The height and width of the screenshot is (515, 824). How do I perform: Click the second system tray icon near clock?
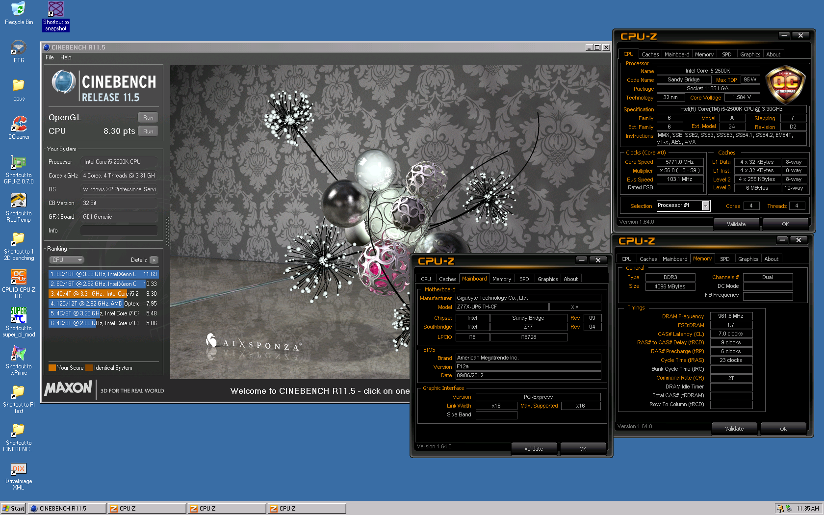789,509
